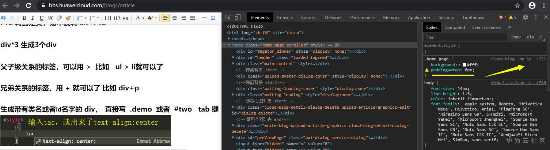
Task: Bookmark this page with the star icon
Action: click(x=517, y=5)
